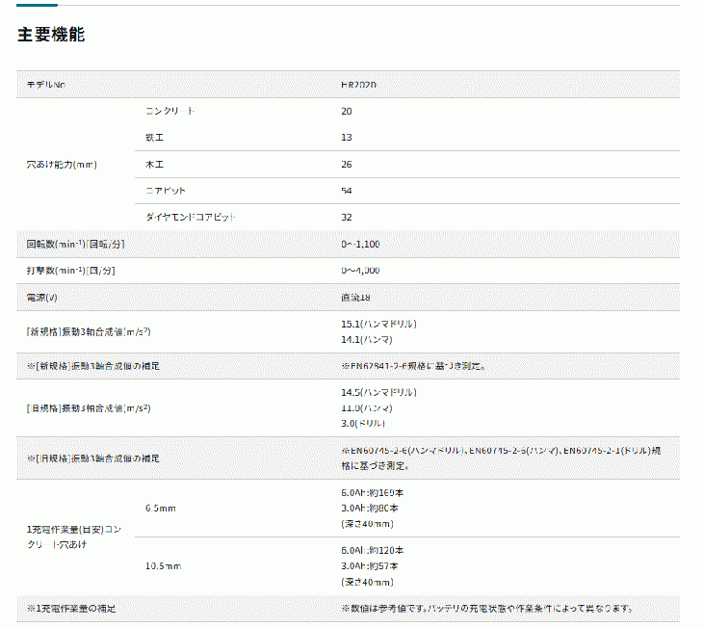Screen dimensions: 703x628
Task: Select the 0~4,000 impact rate value
Action: click(x=360, y=271)
